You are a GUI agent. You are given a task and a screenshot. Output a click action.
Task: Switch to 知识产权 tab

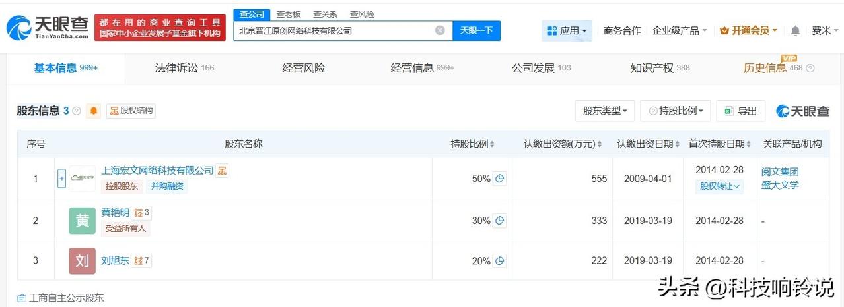660,68
